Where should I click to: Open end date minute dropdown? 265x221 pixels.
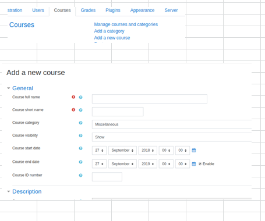(x=182, y=164)
